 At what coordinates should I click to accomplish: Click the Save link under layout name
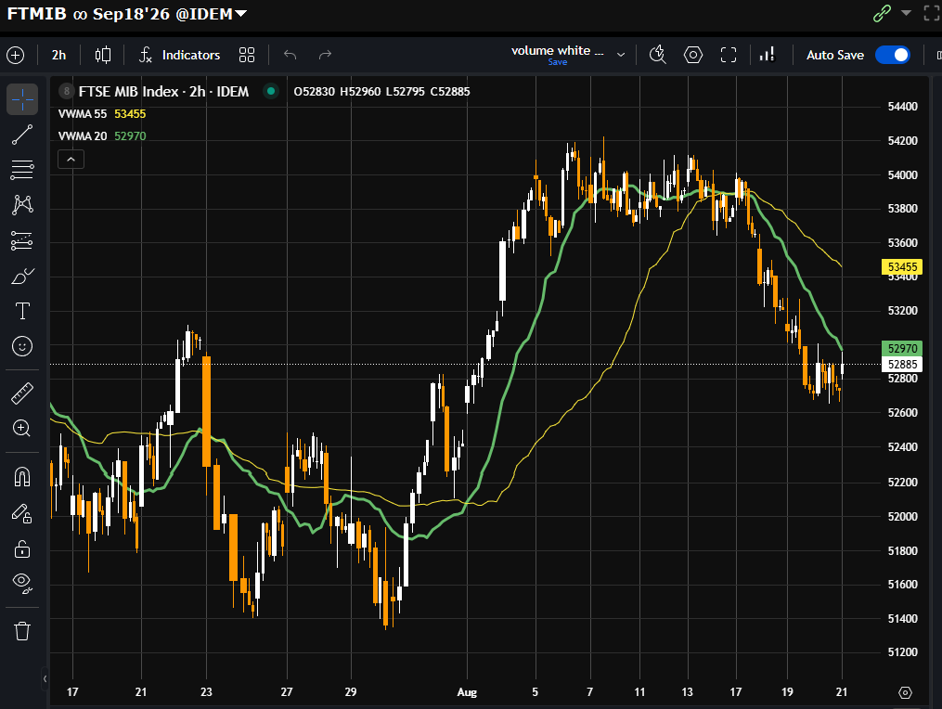(x=558, y=62)
